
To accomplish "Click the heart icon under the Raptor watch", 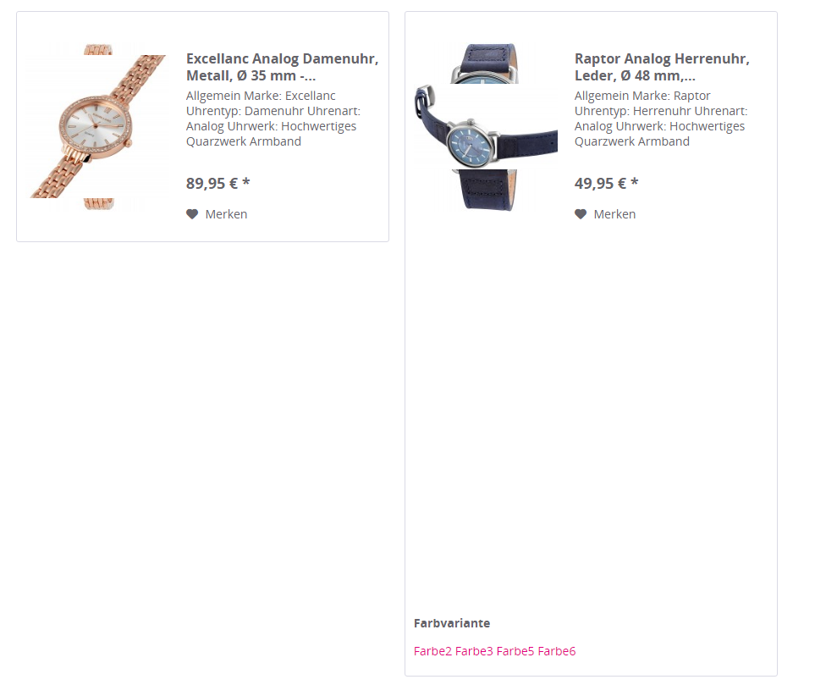I will point(581,214).
